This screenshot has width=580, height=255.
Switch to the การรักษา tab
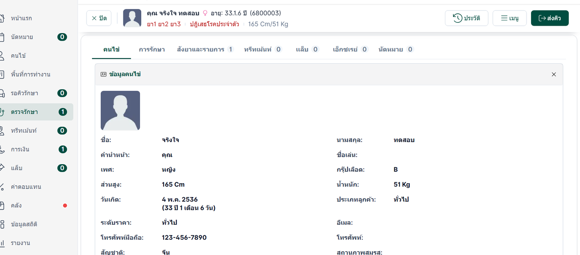(x=152, y=49)
